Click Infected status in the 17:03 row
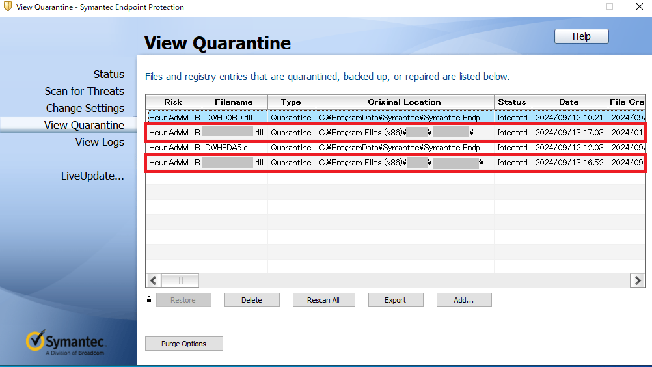652x367 pixels. tap(512, 133)
